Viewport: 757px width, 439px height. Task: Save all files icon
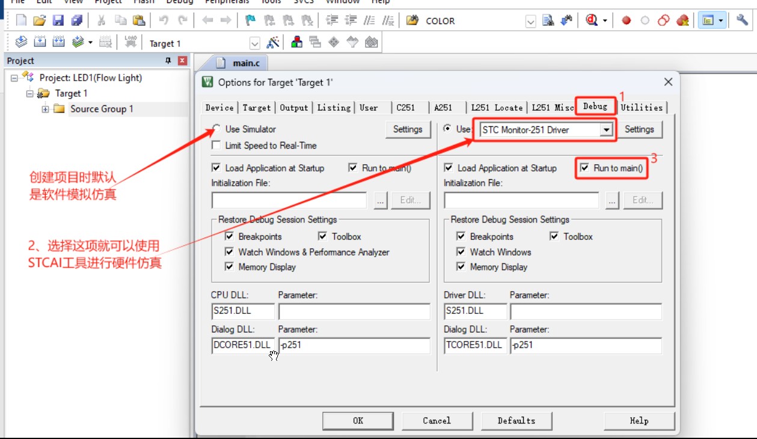[76, 20]
